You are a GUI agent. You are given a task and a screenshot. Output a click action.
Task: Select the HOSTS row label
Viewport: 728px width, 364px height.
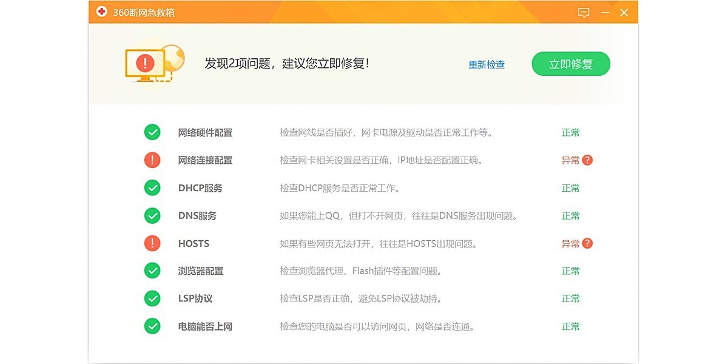[x=194, y=243]
